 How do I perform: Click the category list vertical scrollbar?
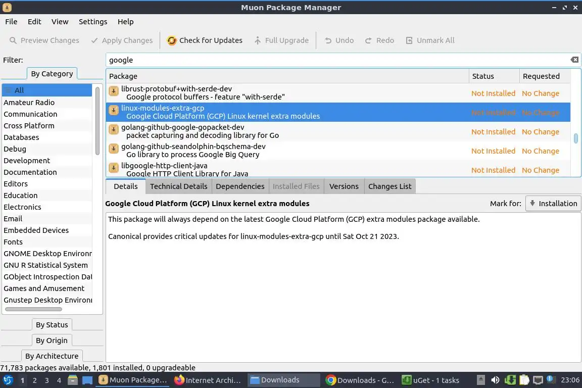click(98, 121)
